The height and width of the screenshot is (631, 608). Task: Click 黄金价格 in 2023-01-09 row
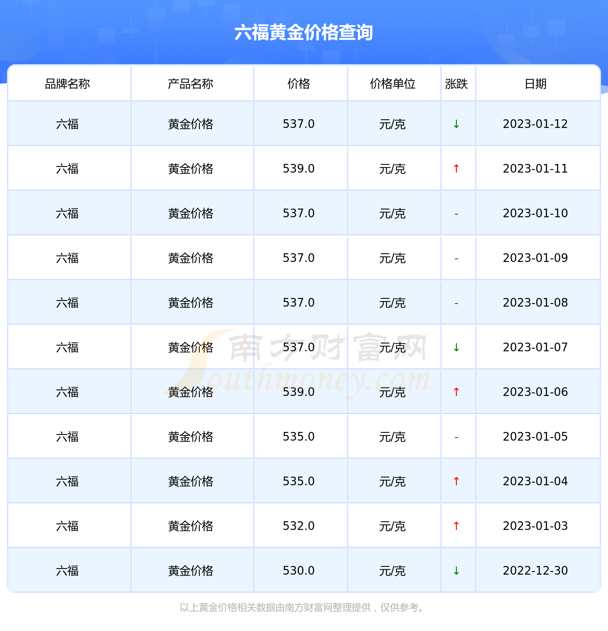[x=191, y=258]
